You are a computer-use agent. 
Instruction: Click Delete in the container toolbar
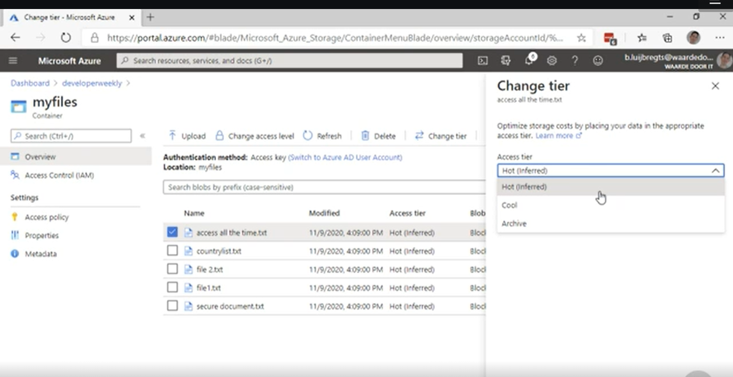click(x=378, y=136)
